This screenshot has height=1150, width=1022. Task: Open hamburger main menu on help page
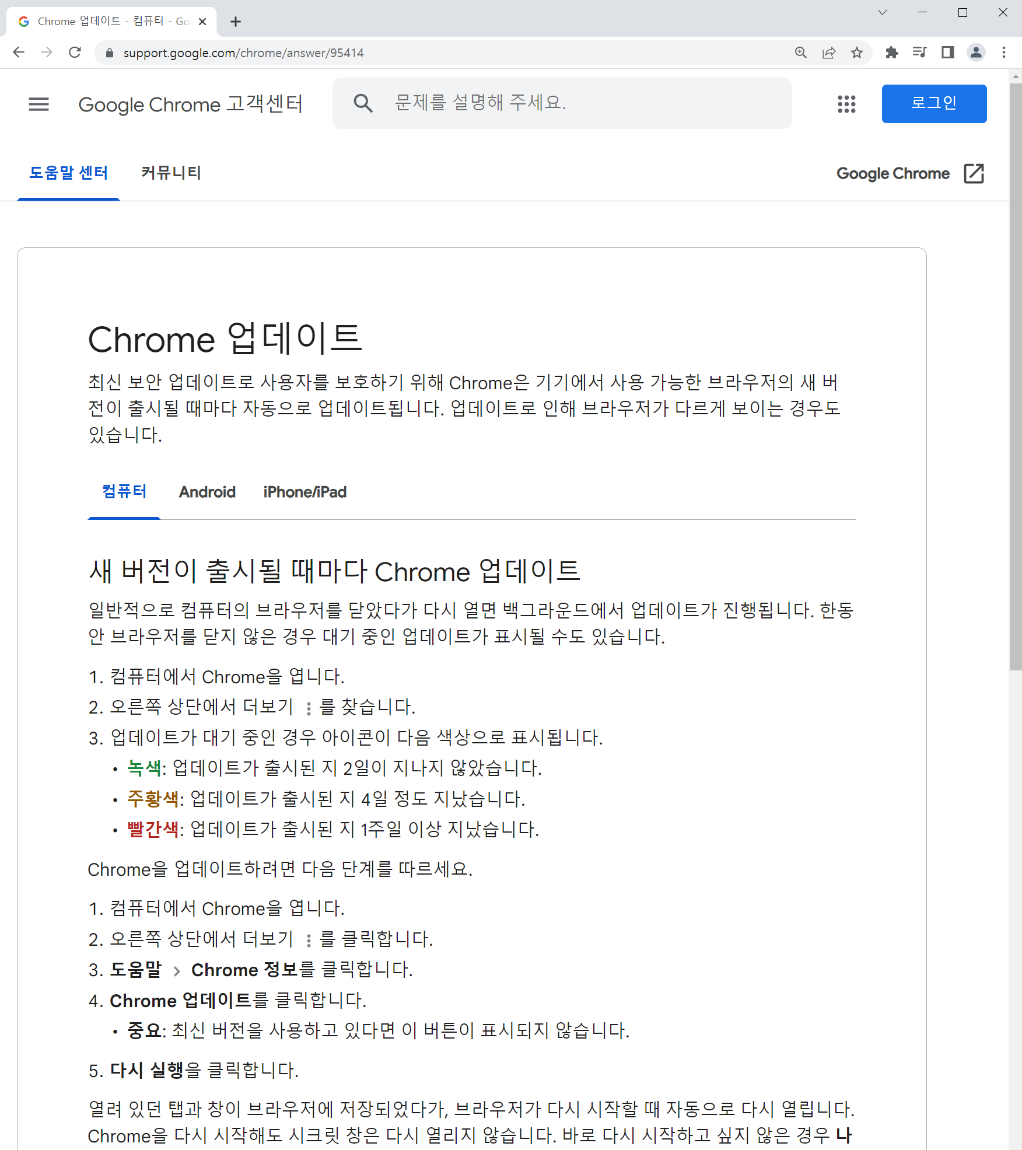pos(39,104)
